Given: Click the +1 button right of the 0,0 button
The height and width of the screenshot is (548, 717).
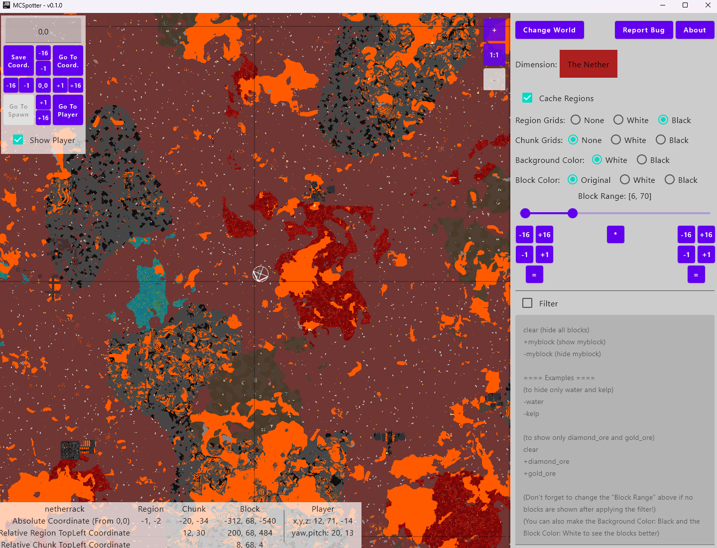Looking at the screenshot, I should (x=60, y=86).
